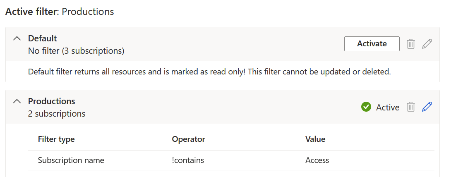451x177 pixels.
Task: Click the Default filter read only description
Action: [x=209, y=72]
